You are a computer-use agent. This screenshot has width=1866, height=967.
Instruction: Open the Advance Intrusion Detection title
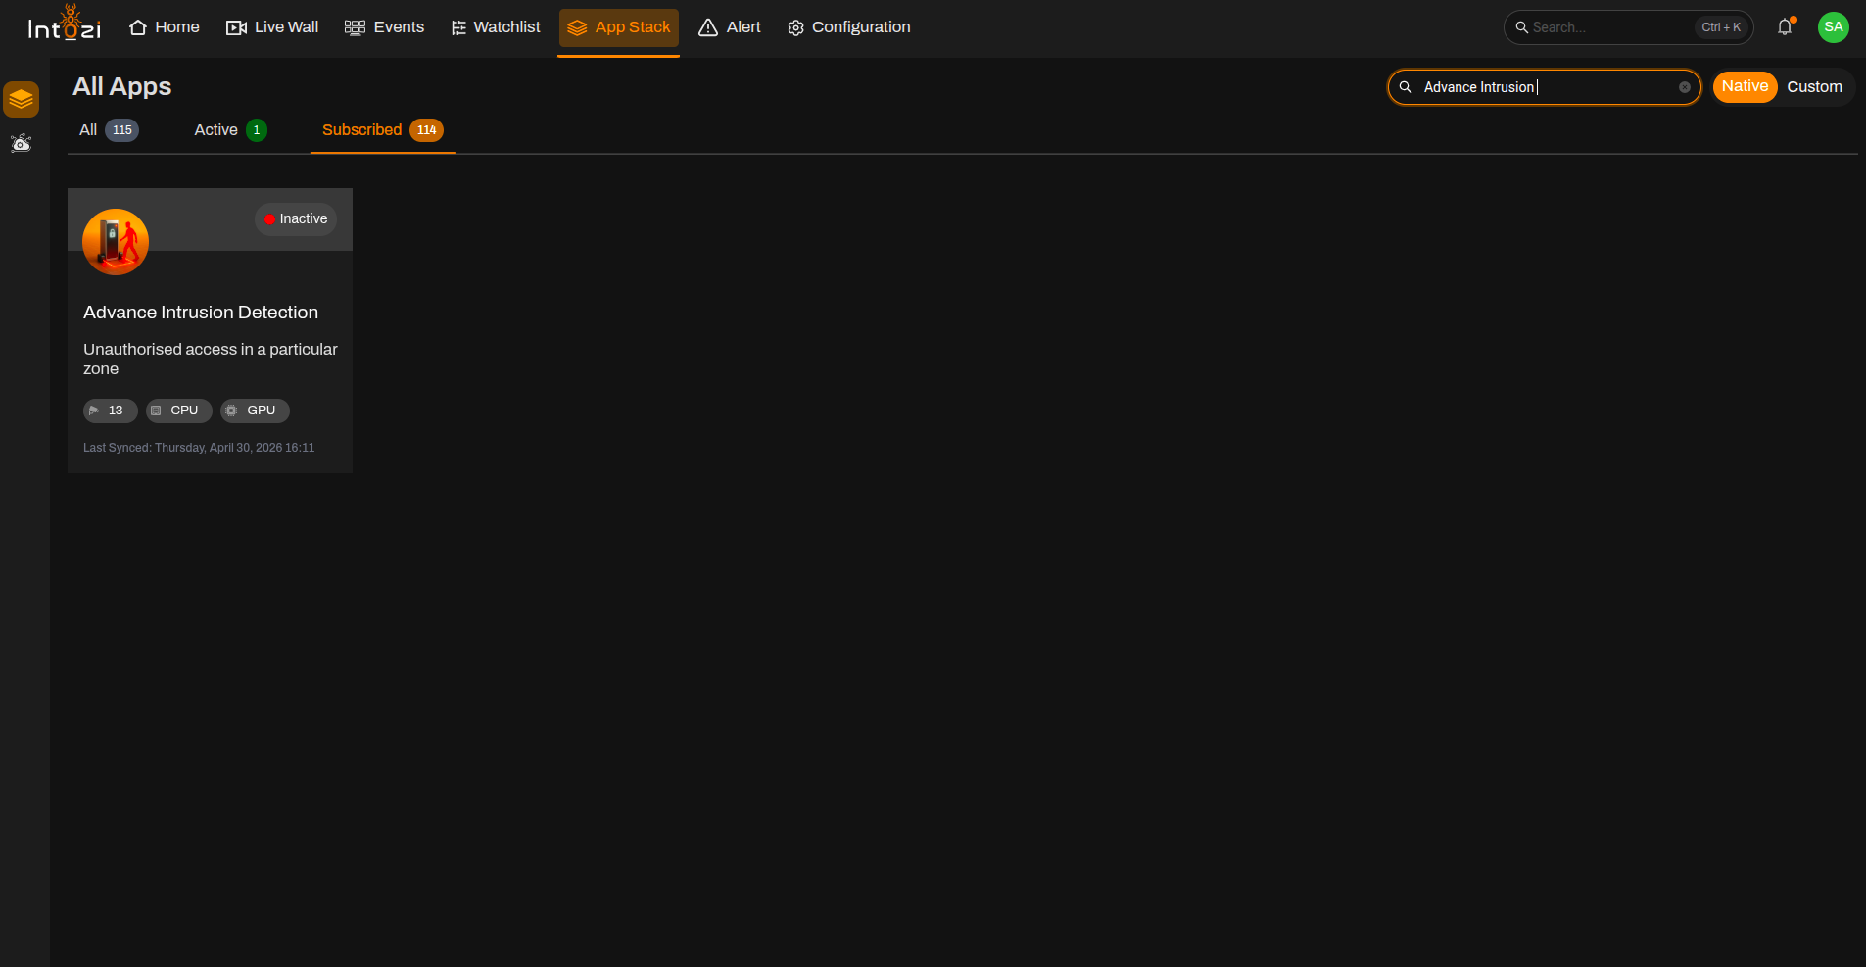click(201, 313)
